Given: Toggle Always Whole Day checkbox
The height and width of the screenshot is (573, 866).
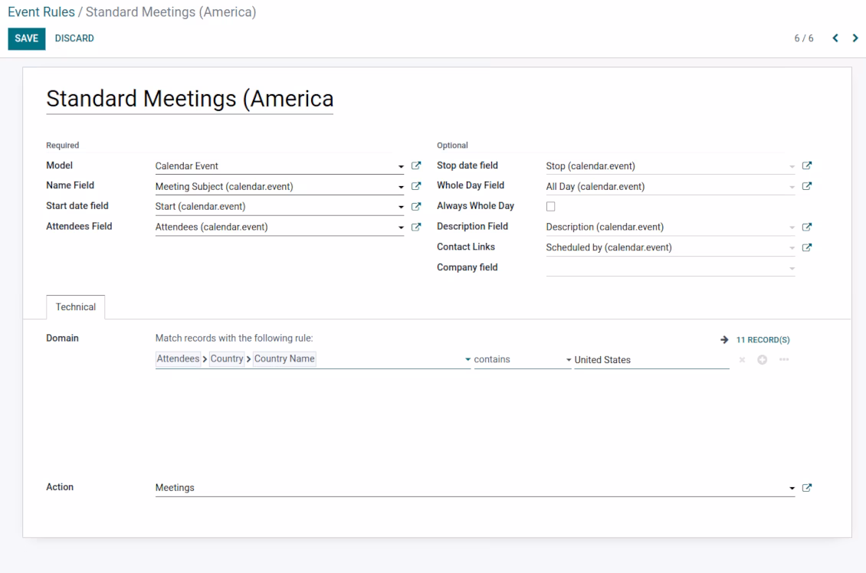Looking at the screenshot, I should tap(550, 207).
